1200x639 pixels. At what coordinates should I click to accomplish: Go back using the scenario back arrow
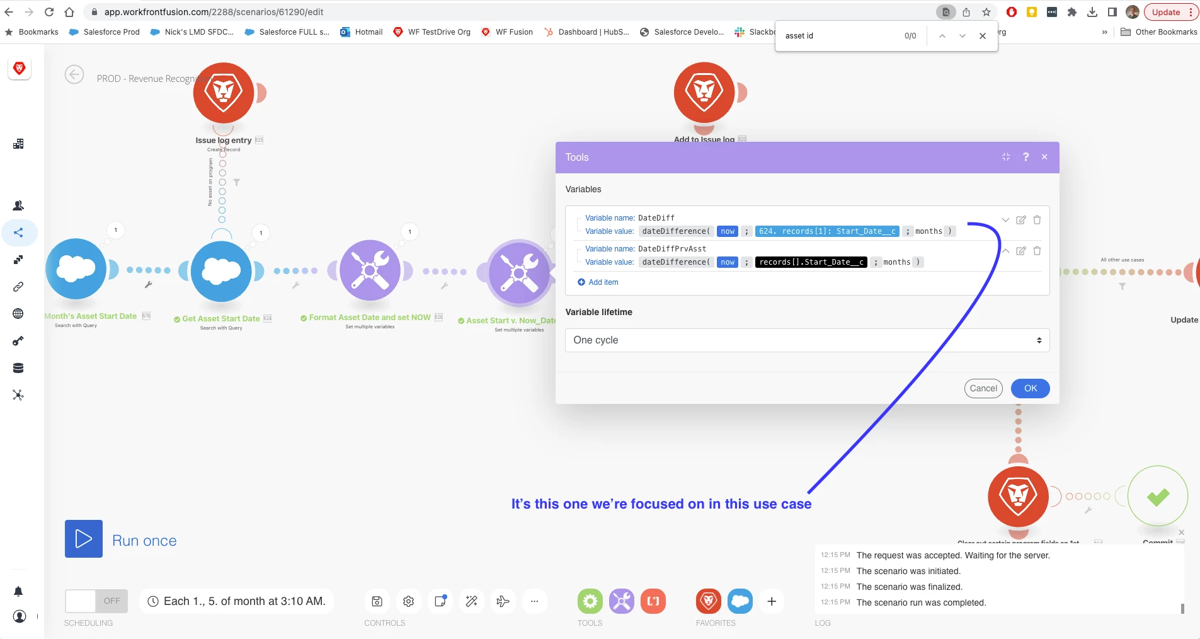74,75
